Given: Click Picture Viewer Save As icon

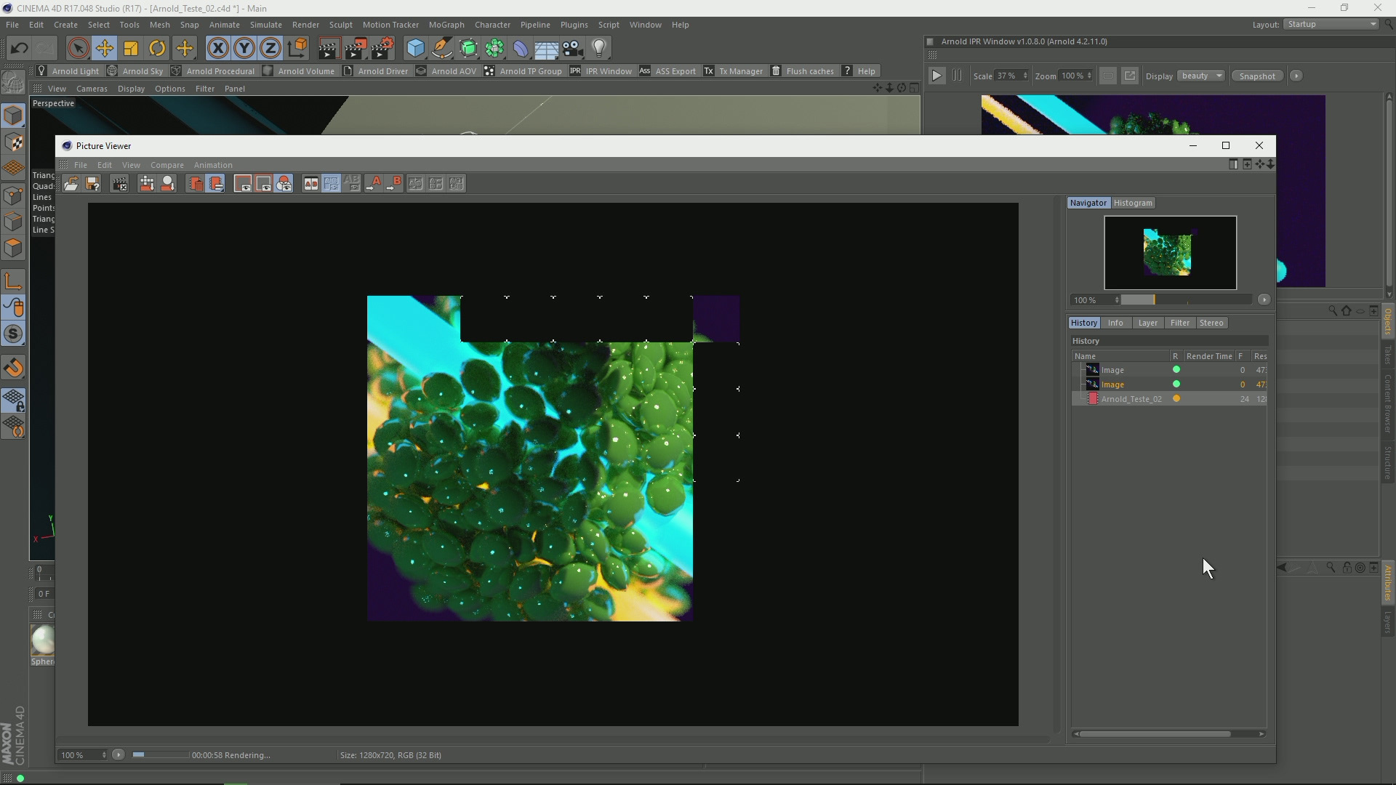Looking at the screenshot, I should tap(92, 184).
